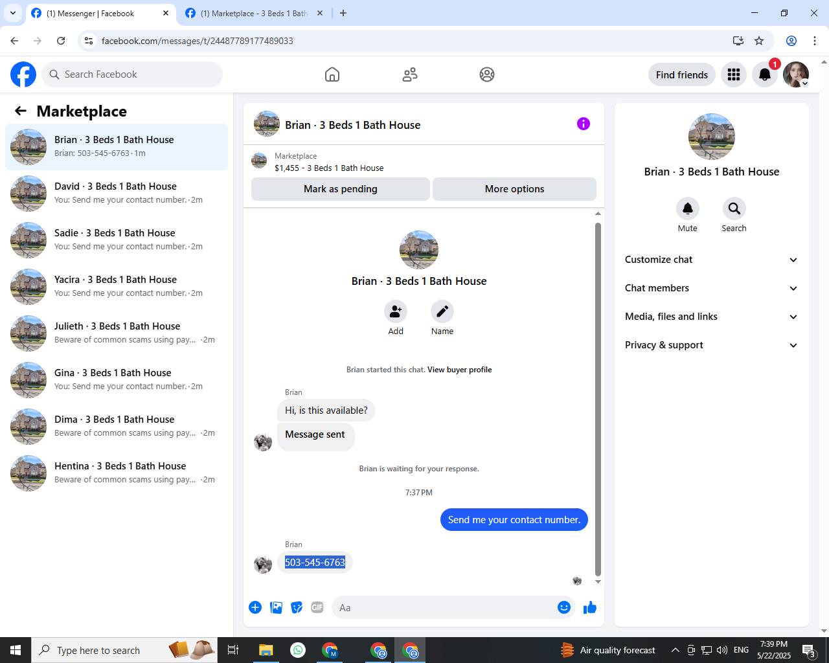829x663 pixels.
Task: Open a new browser tab
Action: click(343, 13)
